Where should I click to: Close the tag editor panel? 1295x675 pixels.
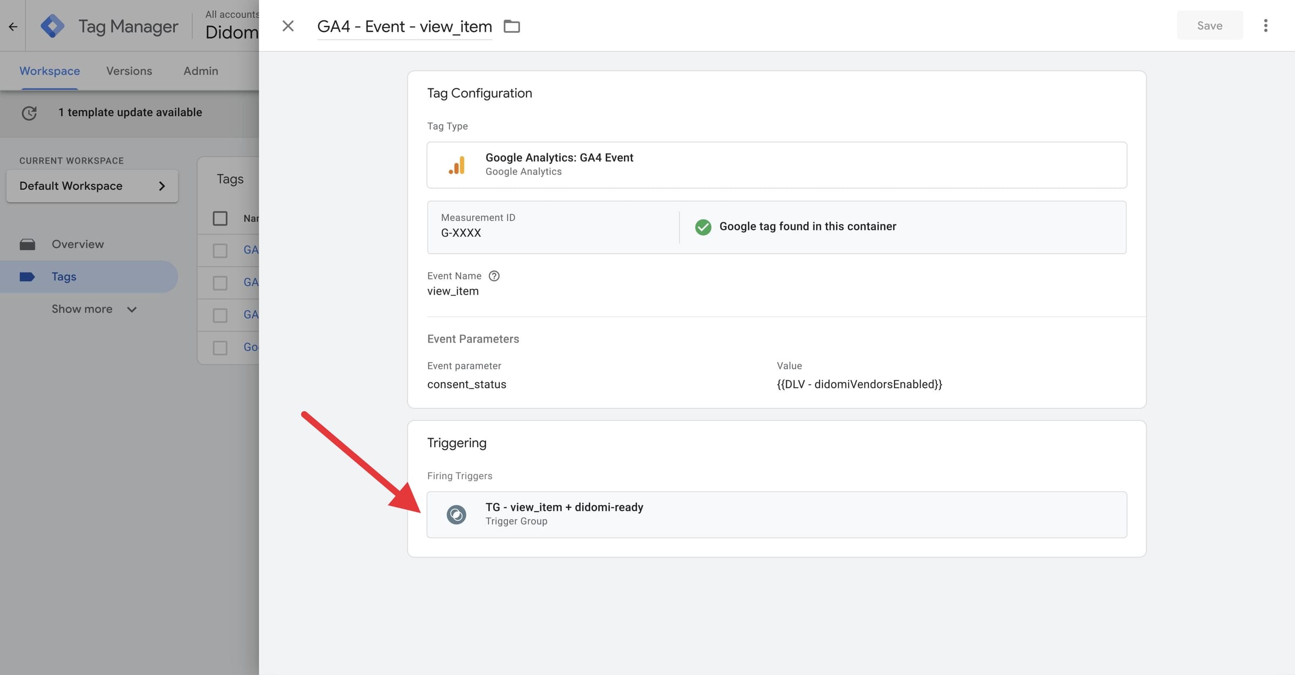click(x=288, y=26)
